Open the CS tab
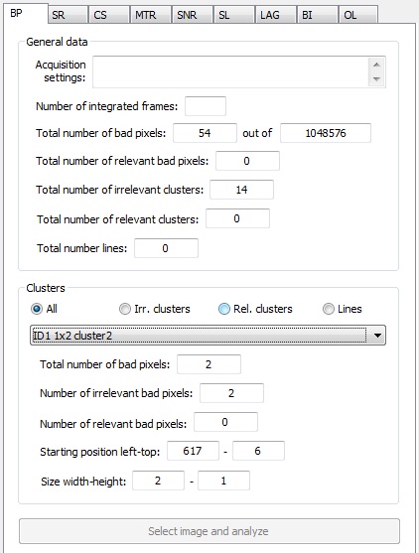Image resolution: width=419 pixels, height=553 pixels. click(109, 15)
